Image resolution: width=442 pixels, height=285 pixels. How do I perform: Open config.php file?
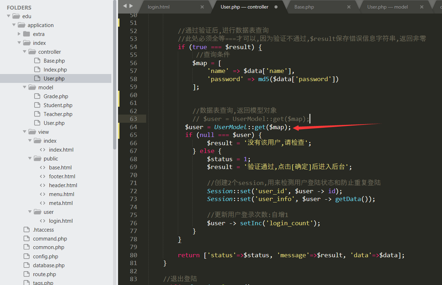(x=45, y=256)
